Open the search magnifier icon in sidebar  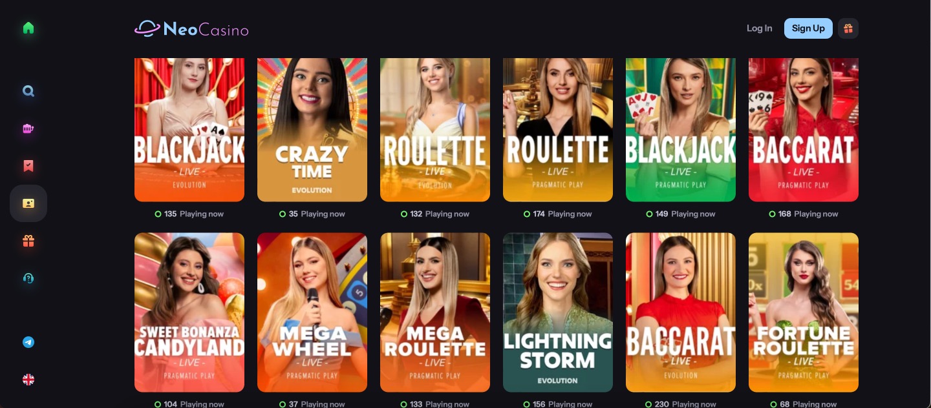coord(28,91)
